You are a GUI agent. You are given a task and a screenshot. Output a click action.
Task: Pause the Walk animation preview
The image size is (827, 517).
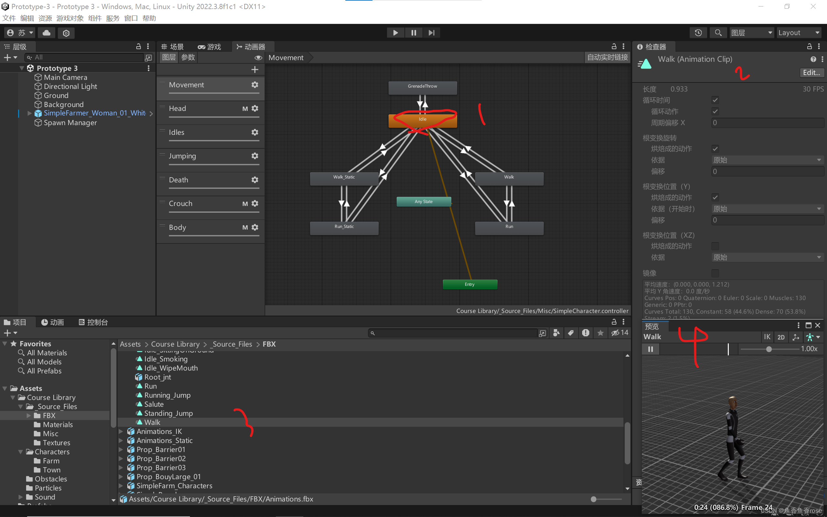pos(650,349)
